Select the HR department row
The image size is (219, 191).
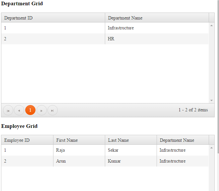coord(111,39)
